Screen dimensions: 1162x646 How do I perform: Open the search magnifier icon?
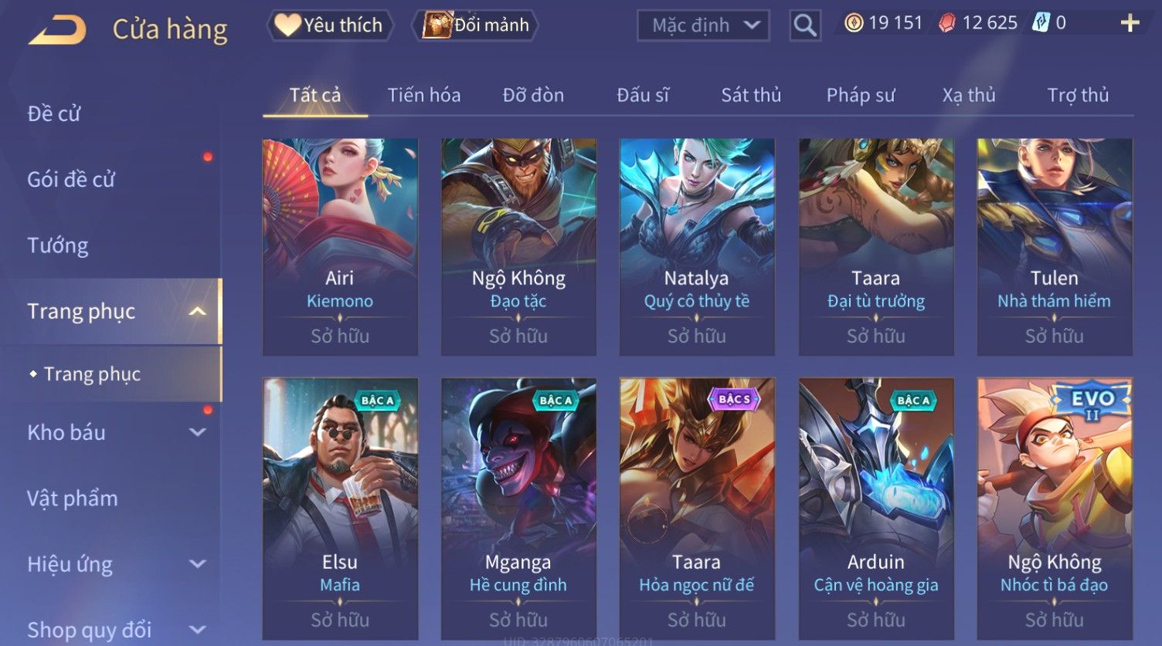point(804,25)
